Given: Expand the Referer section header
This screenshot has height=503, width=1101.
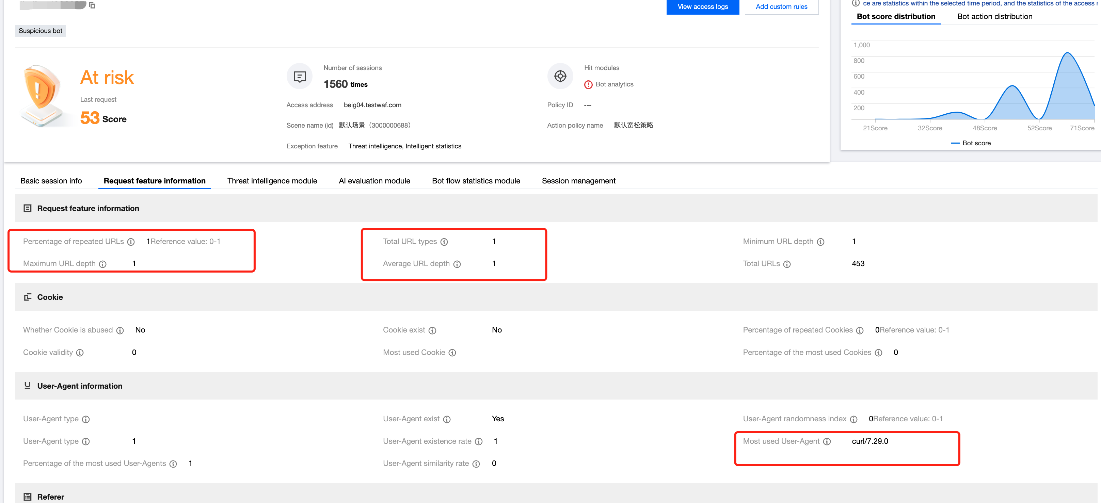Looking at the screenshot, I should 50,497.
